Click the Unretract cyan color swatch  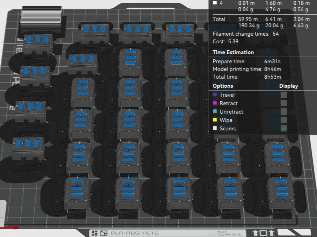pyautogui.click(x=215, y=111)
